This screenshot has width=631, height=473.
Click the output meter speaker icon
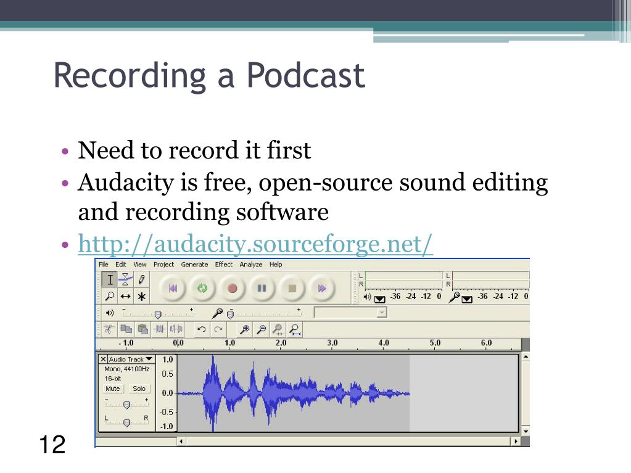[x=367, y=297]
